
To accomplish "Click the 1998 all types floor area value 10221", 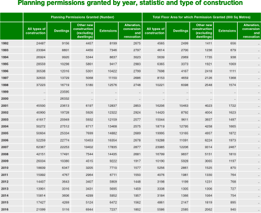I will click(160, 85).
